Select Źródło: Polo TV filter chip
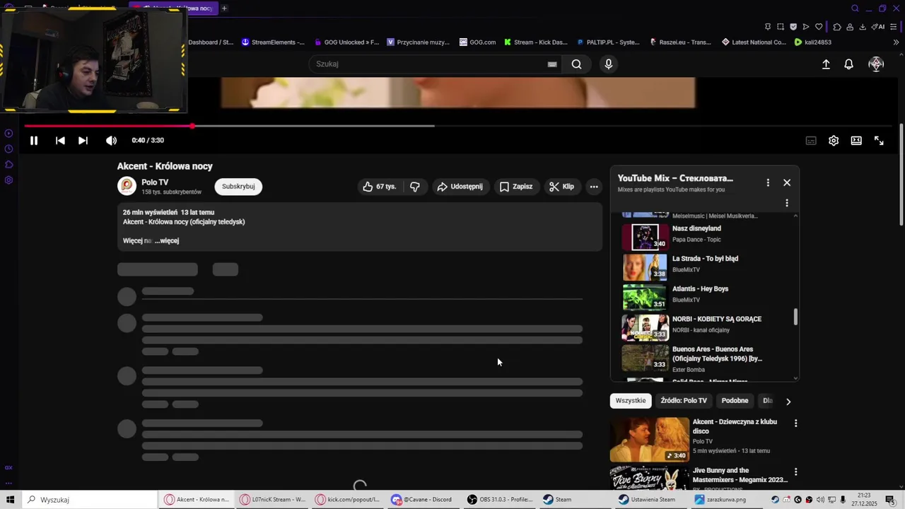The image size is (905, 509). (x=684, y=401)
